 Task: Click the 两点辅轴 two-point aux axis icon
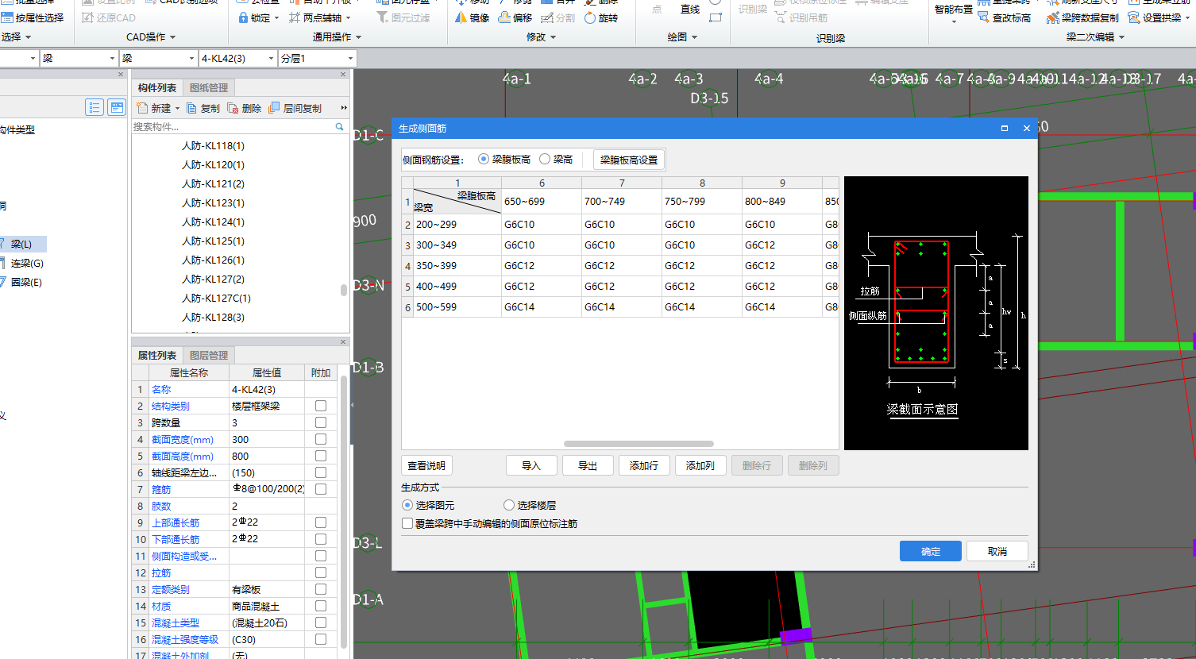pyautogui.click(x=295, y=17)
